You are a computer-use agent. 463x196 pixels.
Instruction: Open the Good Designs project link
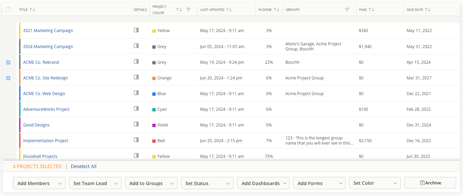pyautogui.click(x=37, y=125)
